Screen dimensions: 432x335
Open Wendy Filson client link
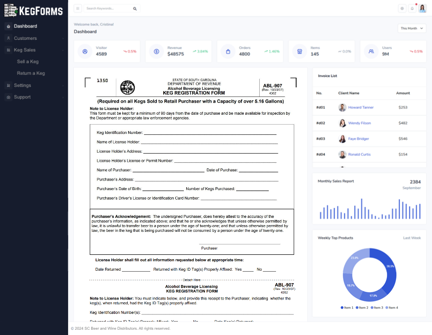[x=360, y=123]
